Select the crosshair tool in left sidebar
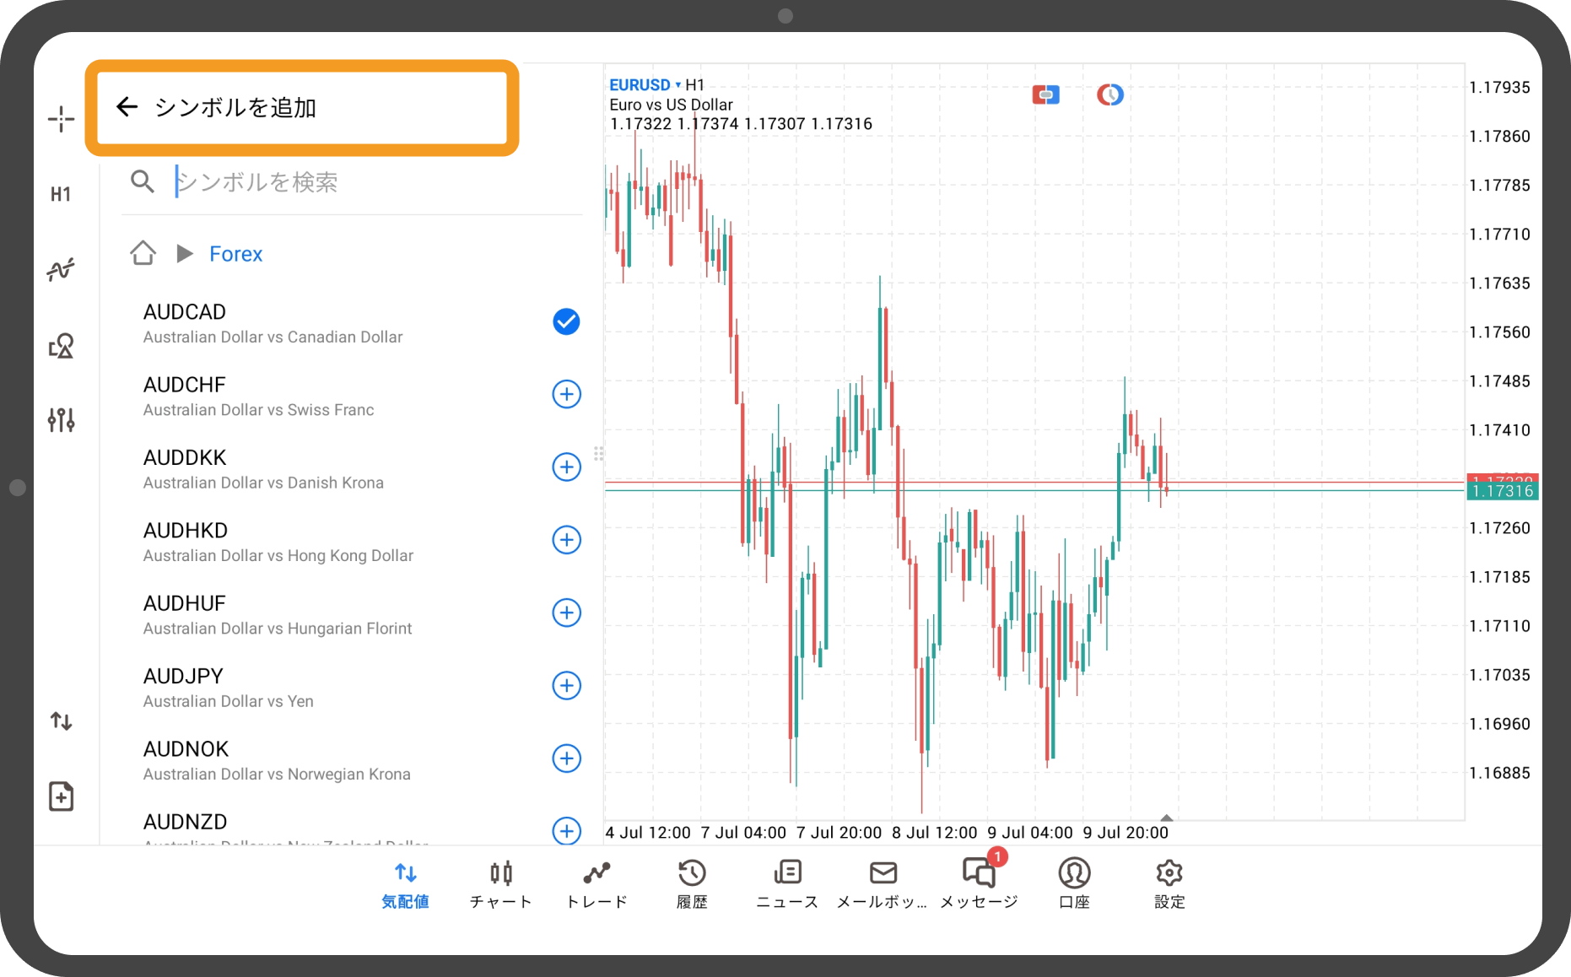 point(61,119)
